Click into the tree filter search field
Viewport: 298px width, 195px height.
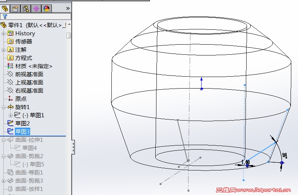(x=35, y=16)
